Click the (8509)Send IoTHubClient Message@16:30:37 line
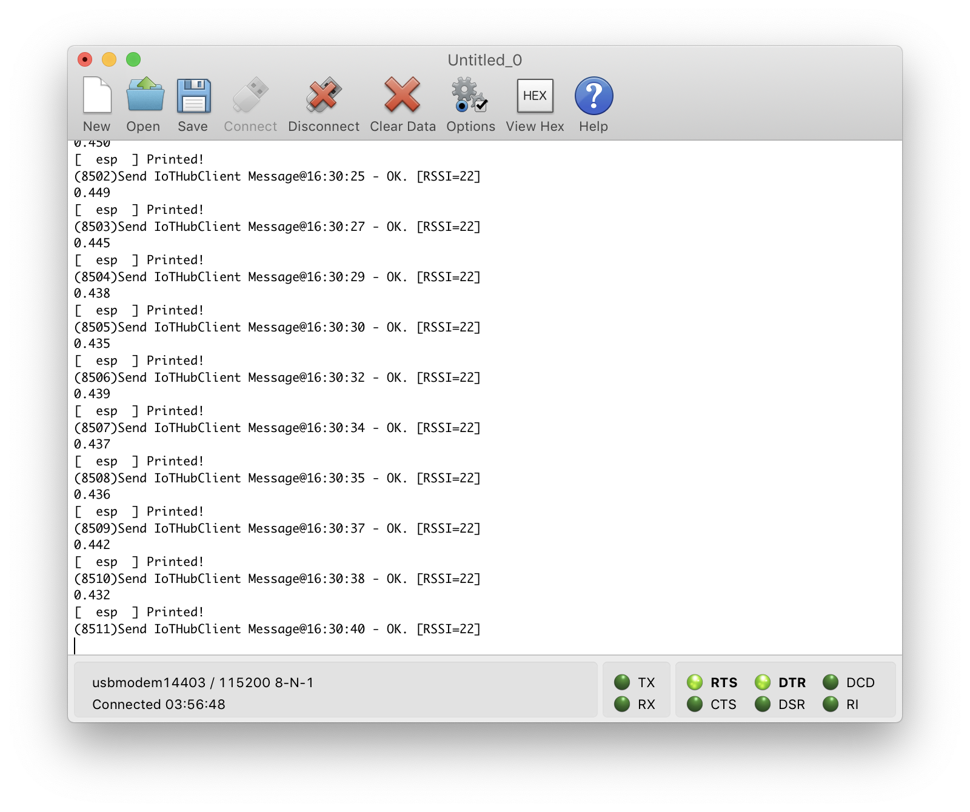The width and height of the screenshot is (970, 812). [277, 528]
